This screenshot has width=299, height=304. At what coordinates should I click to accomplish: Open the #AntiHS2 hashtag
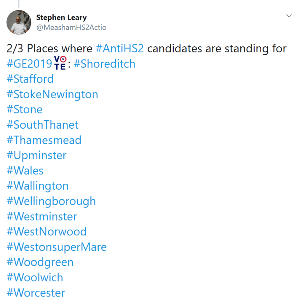click(x=120, y=48)
